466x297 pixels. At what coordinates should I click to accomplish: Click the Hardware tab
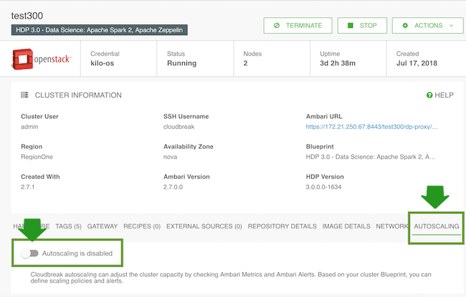click(x=29, y=226)
